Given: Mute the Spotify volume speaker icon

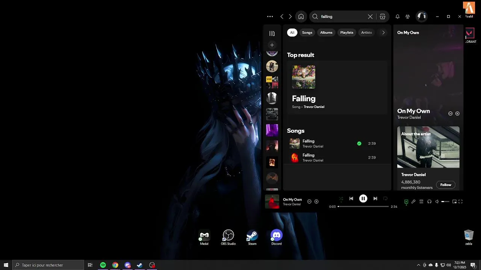Looking at the screenshot, I should pos(437,202).
